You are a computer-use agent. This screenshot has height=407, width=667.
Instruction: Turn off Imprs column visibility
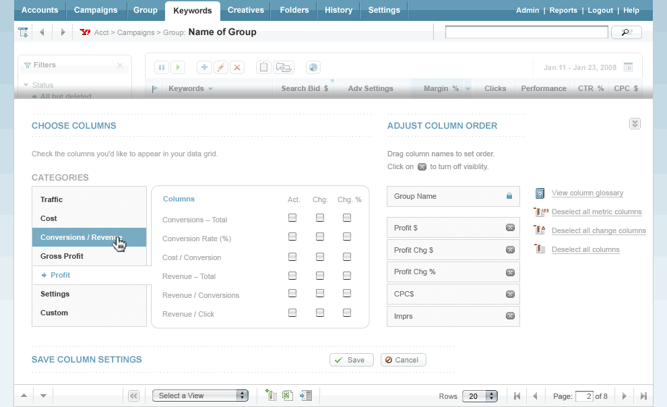pos(510,316)
